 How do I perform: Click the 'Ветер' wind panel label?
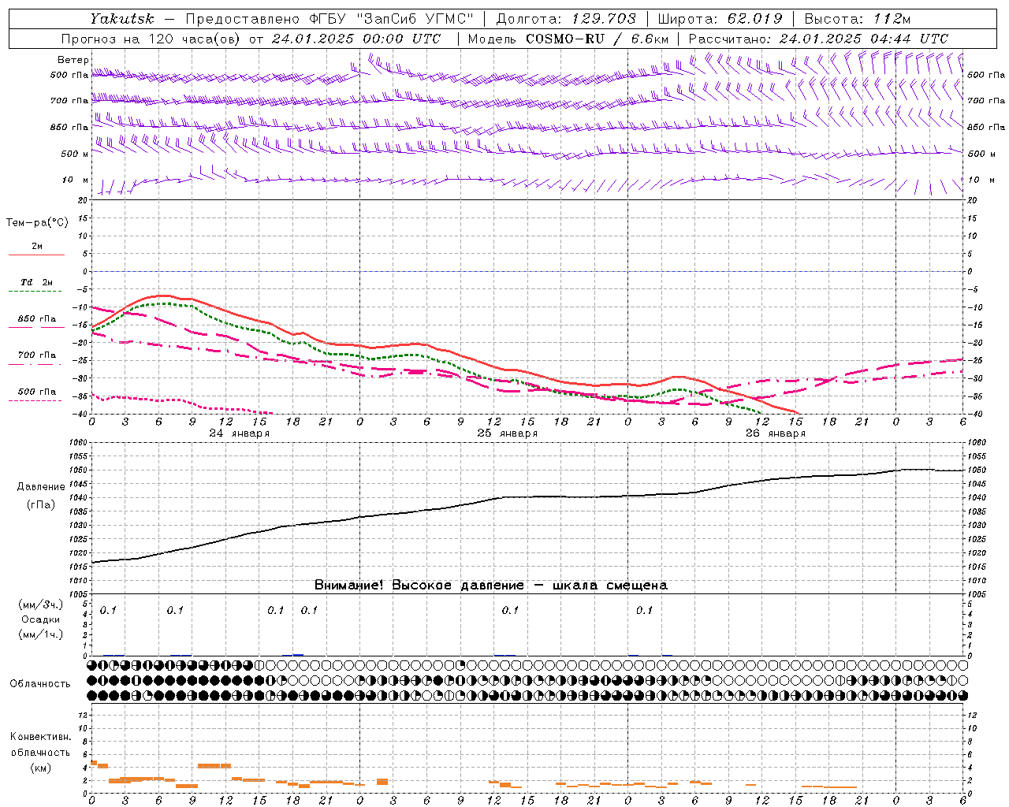[x=73, y=60]
